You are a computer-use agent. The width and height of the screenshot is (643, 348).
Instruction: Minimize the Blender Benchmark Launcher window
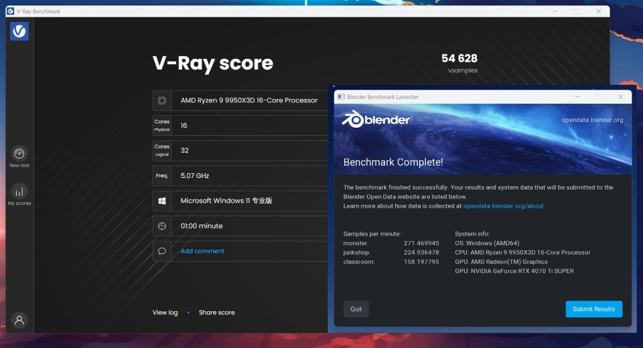click(x=577, y=97)
